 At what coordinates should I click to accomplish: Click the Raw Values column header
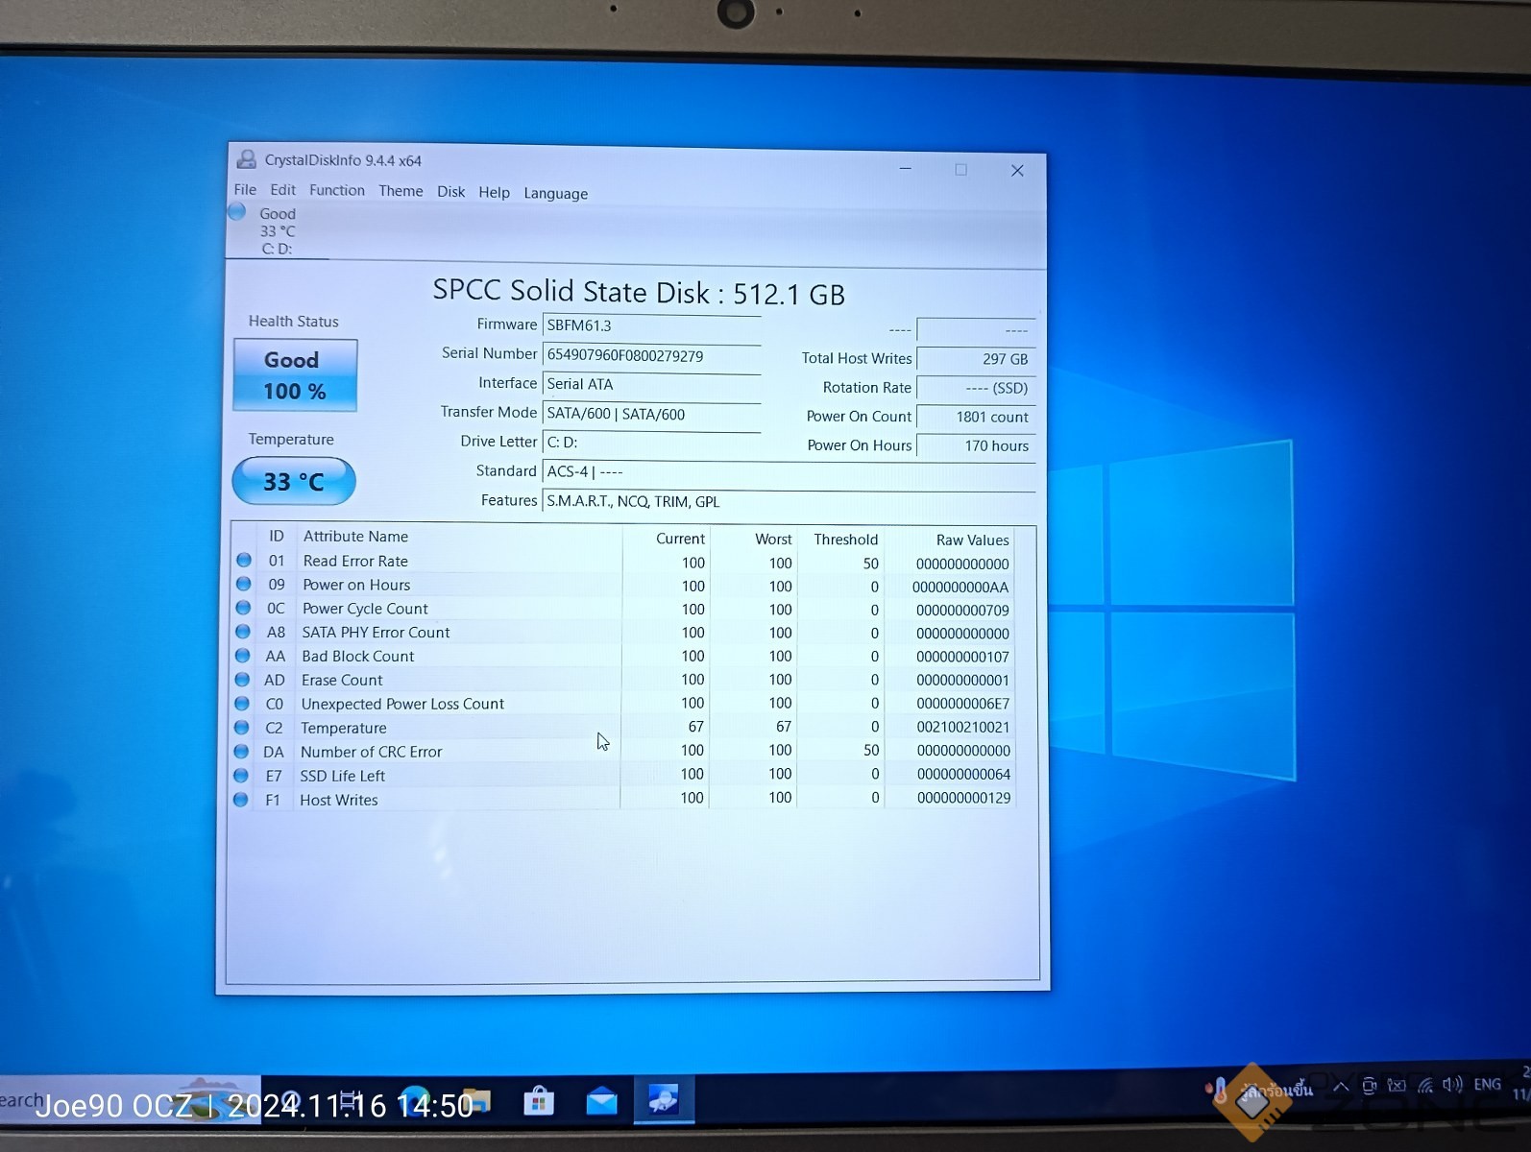[972, 540]
